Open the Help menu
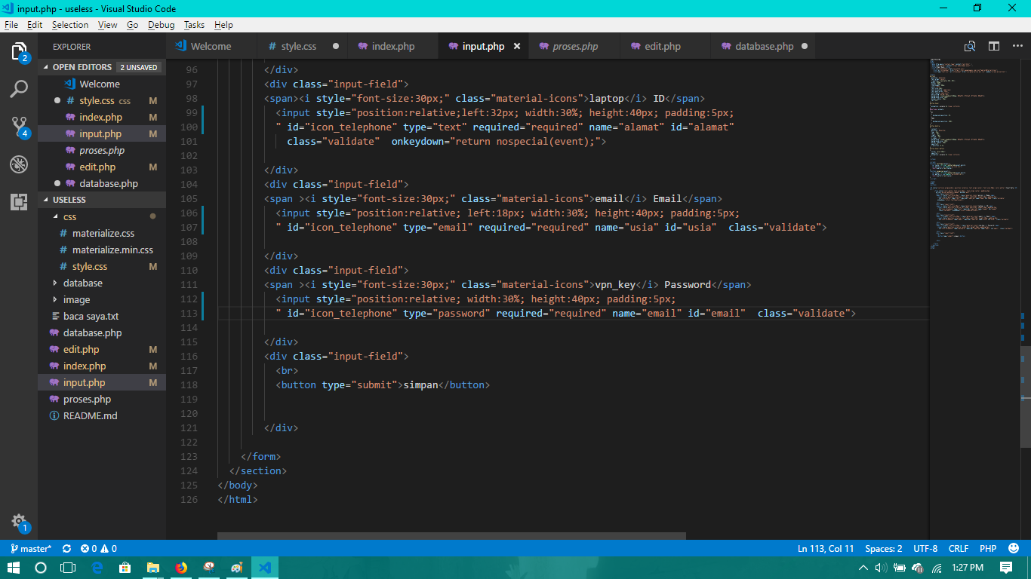This screenshot has height=579, width=1031. point(224,25)
